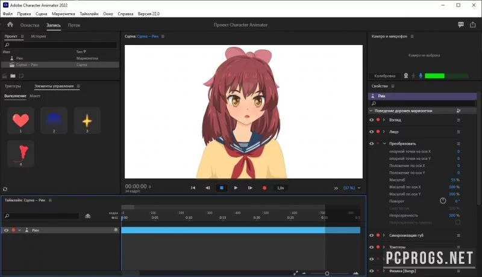Viewport: 482px width, 277px height.
Task: Toggle Рин track visibility in timeline
Action: 6,230
